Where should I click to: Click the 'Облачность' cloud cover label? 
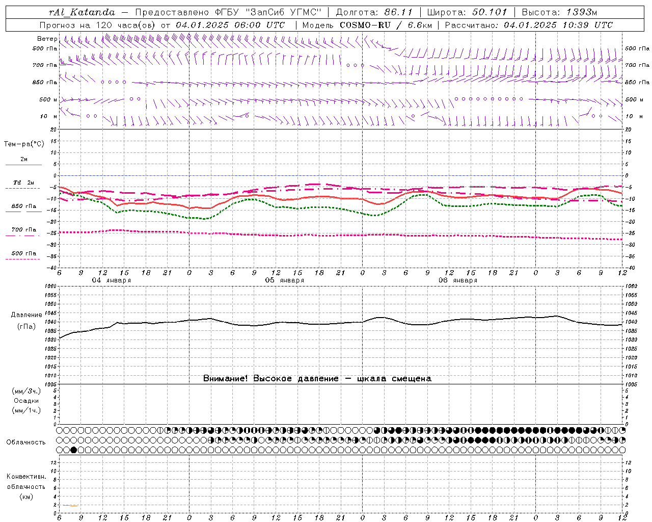click(26, 442)
